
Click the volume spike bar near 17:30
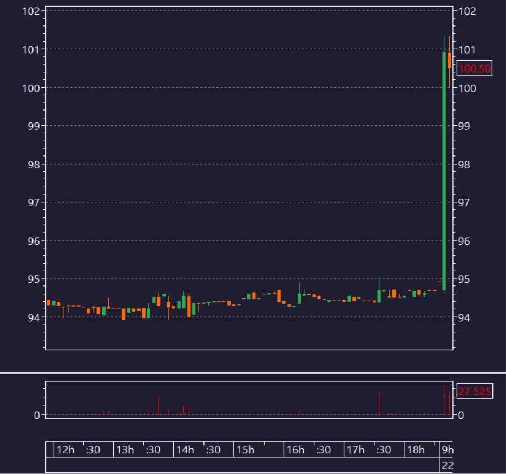pyautogui.click(x=379, y=403)
